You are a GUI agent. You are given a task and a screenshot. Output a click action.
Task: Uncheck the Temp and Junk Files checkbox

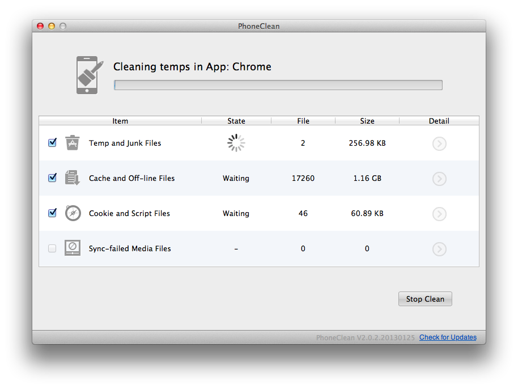point(52,142)
